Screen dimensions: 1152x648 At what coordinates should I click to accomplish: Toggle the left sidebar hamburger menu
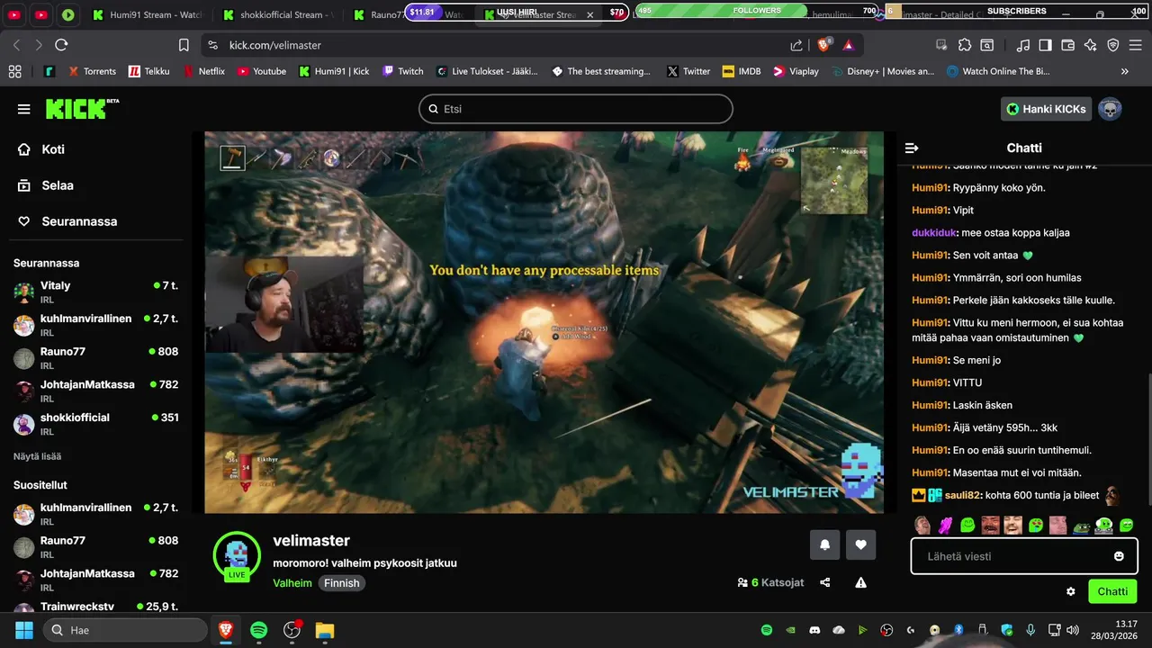[x=23, y=109]
